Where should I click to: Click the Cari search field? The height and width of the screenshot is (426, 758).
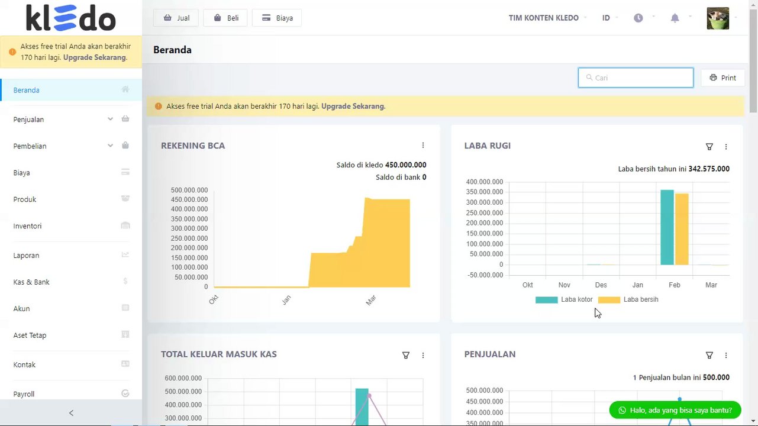pyautogui.click(x=636, y=78)
